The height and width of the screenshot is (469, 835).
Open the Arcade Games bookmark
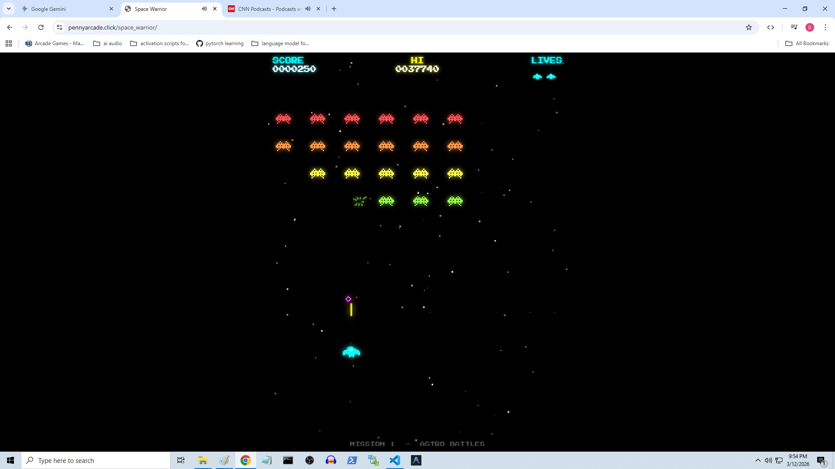54,43
